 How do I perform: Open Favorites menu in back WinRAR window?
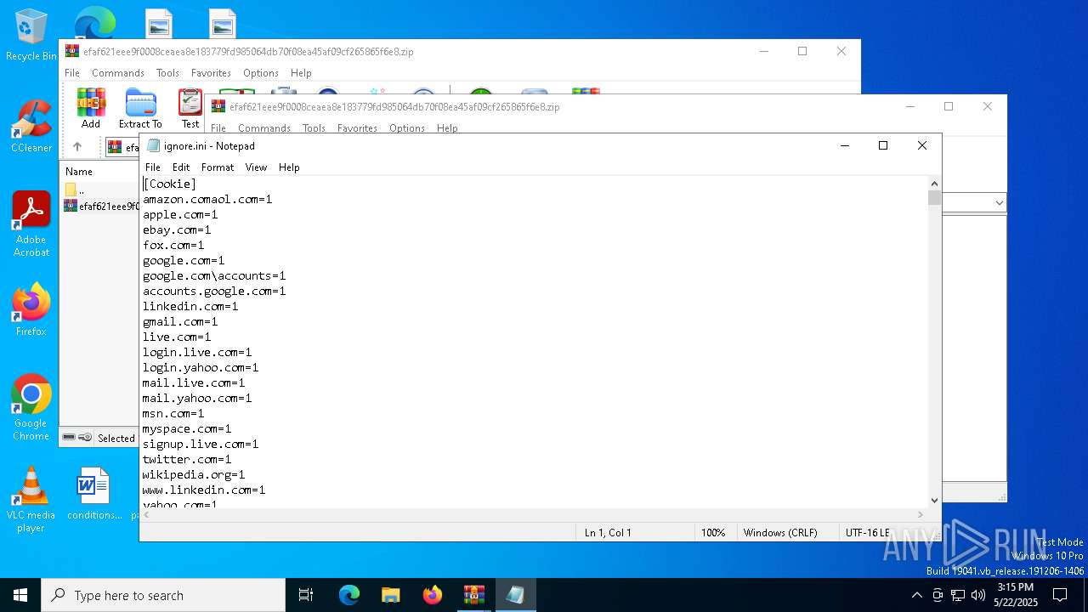[x=211, y=73]
